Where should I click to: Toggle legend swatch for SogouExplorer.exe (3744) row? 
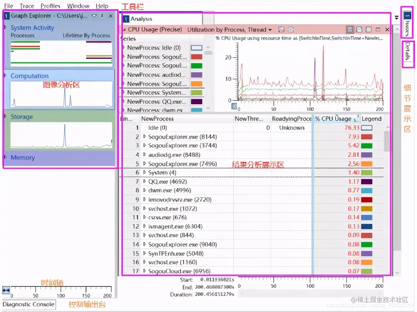pyautogui.click(x=367, y=146)
